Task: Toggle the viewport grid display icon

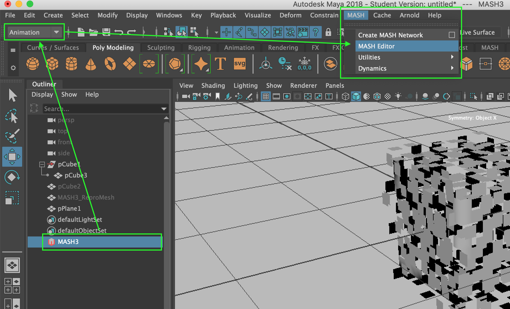Action: tap(266, 96)
